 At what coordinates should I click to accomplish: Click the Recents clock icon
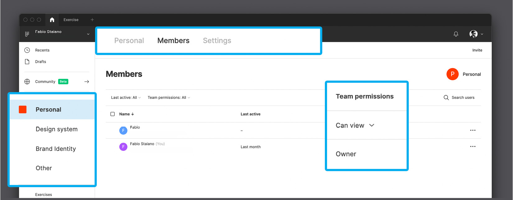[x=27, y=50]
